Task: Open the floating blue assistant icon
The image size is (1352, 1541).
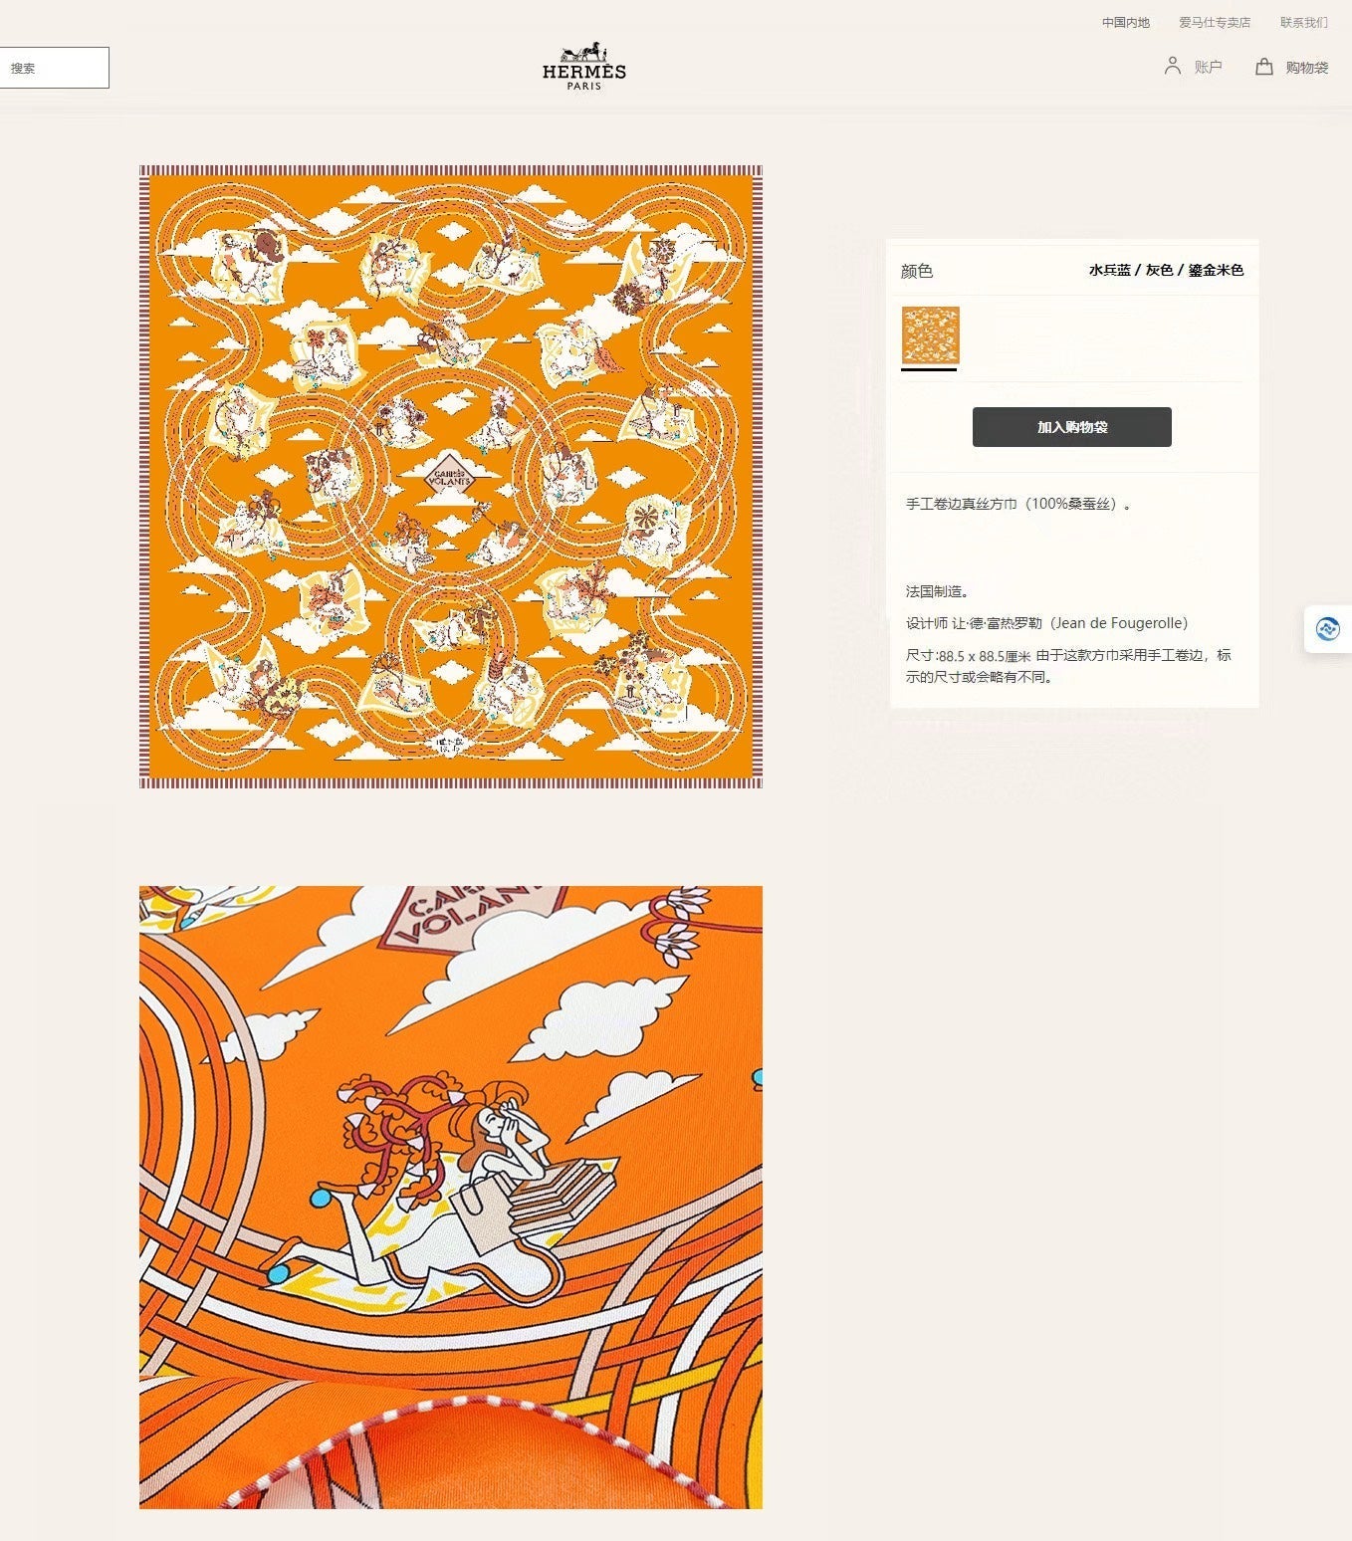Action: point(1327,629)
